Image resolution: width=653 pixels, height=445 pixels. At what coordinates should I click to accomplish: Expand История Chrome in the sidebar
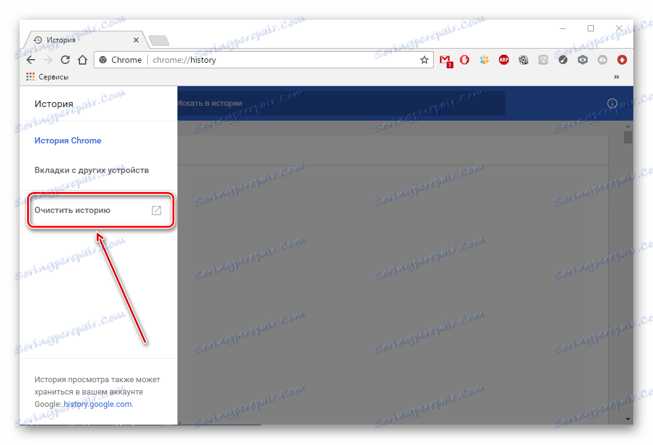coord(68,140)
